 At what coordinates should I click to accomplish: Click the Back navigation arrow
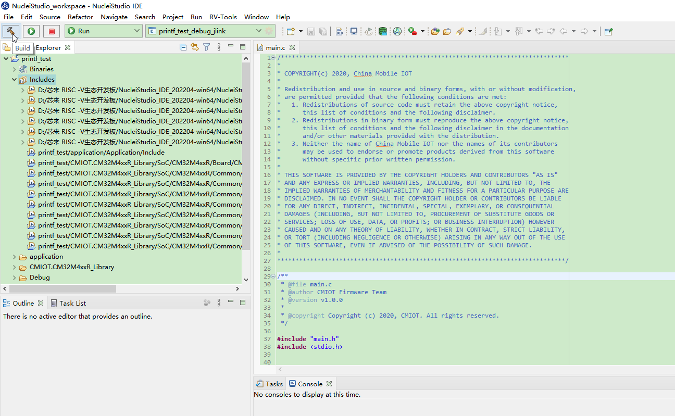point(564,31)
